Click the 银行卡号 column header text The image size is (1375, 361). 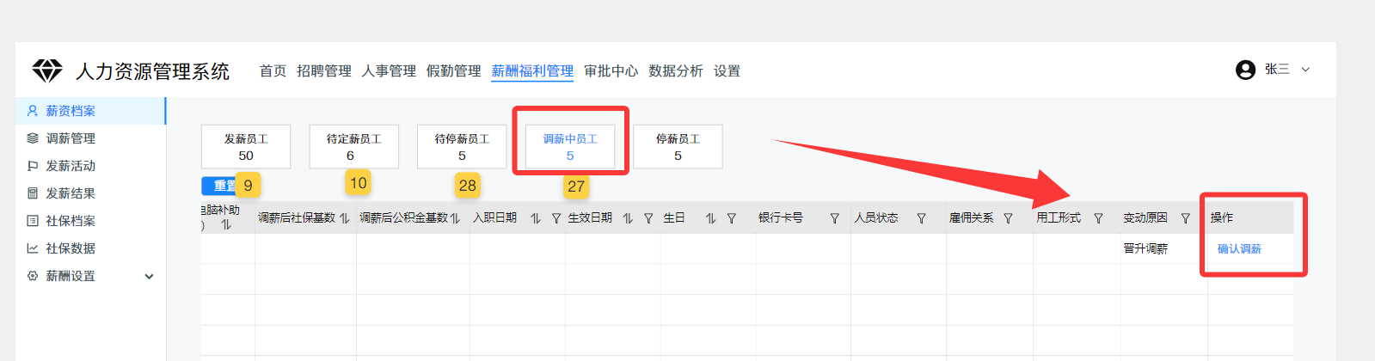coord(781,218)
